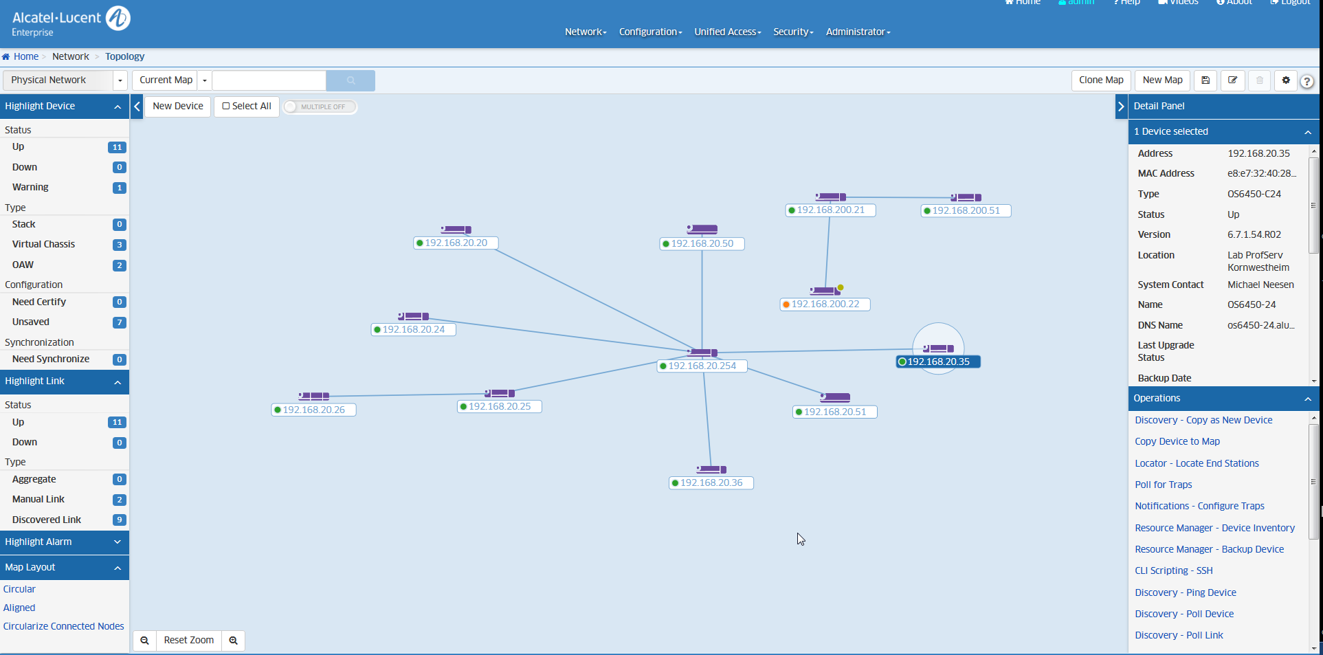Highlight devices with Warning status

(31, 187)
